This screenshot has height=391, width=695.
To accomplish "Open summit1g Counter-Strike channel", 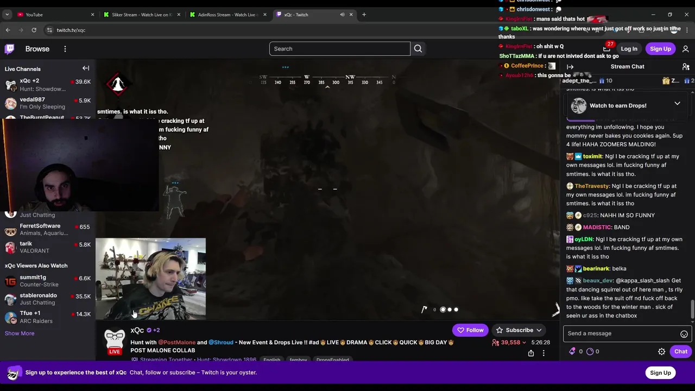I will pyautogui.click(x=48, y=281).
